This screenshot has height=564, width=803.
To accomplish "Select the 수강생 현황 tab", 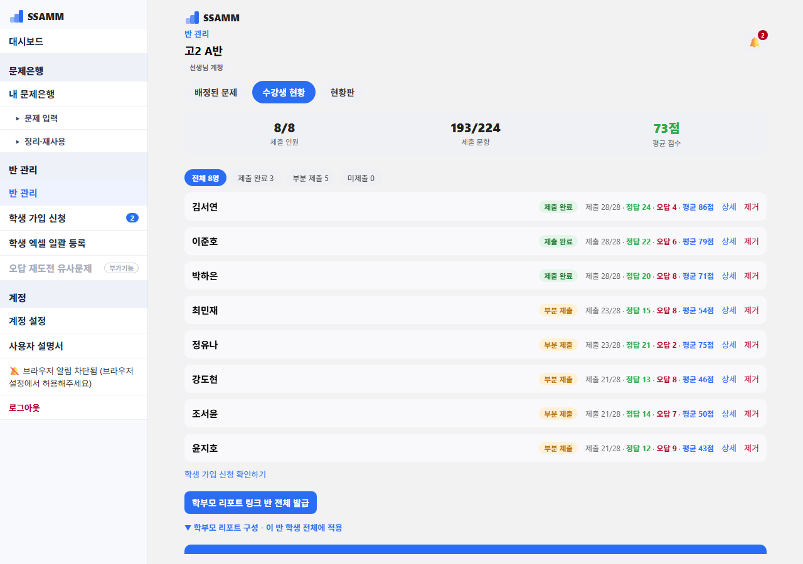I will 284,92.
